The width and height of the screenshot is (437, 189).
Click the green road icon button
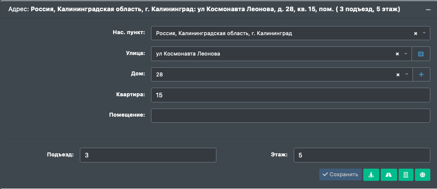[388, 175]
